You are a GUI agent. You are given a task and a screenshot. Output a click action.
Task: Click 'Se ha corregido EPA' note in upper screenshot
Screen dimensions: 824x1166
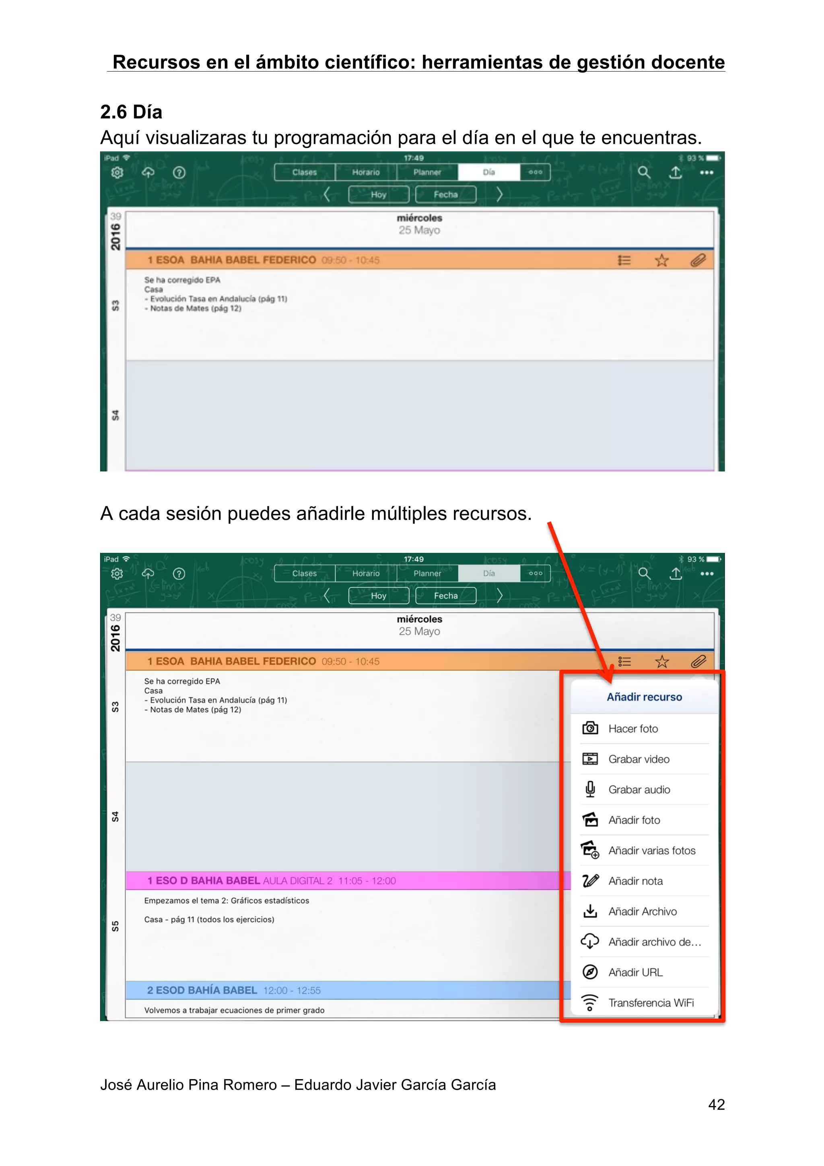click(182, 280)
